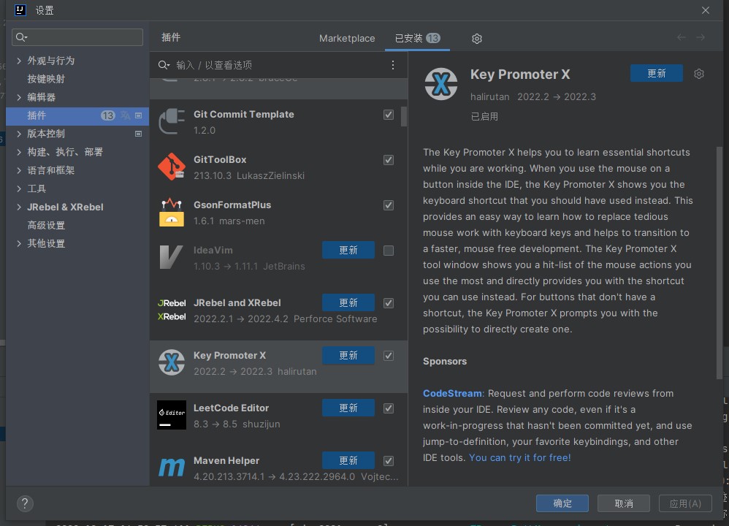Image resolution: width=729 pixels, height=526 pixels.
Task: Disable the GitToolBox plugin checkbox
Action: coord(389,160)
